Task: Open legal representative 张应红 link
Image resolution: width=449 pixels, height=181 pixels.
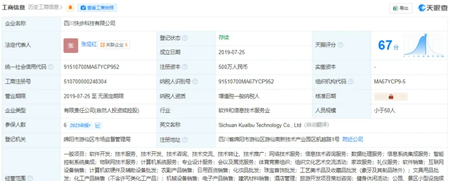Action: pyautogui.click(x=89, y=44)
